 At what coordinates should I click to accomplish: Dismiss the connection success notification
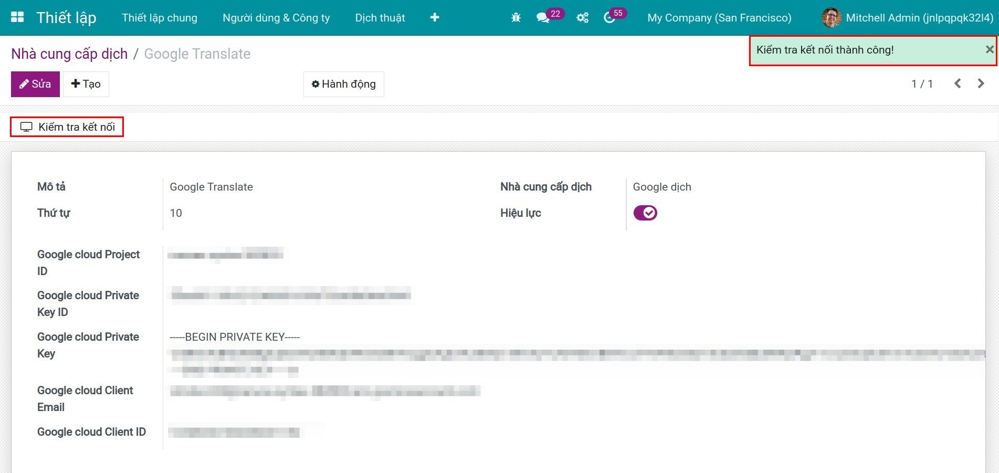(x=989, y=50)
